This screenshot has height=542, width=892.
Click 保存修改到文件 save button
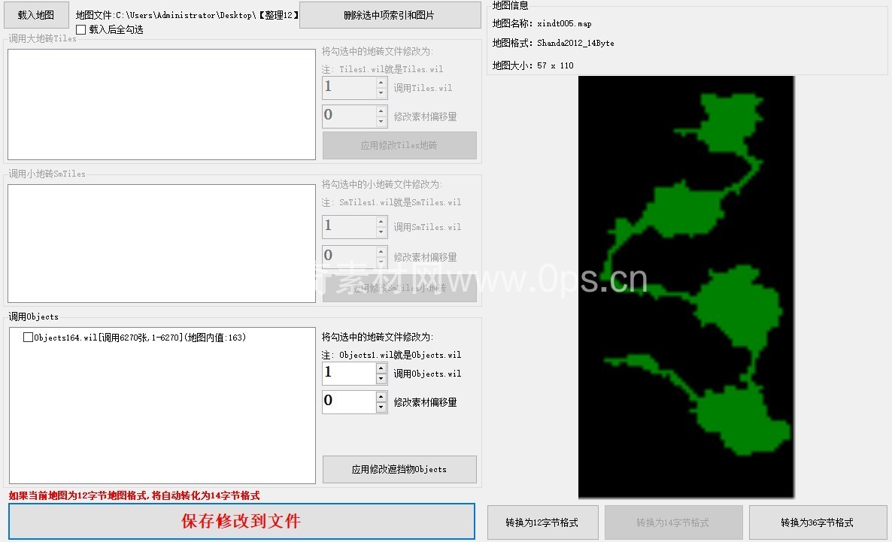click(241, 522)
